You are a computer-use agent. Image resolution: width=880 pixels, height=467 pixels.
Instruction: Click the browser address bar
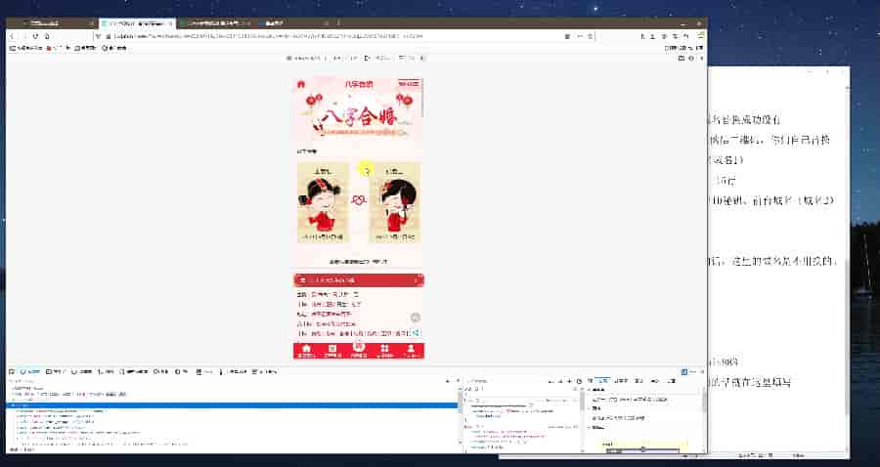point(293,35)
